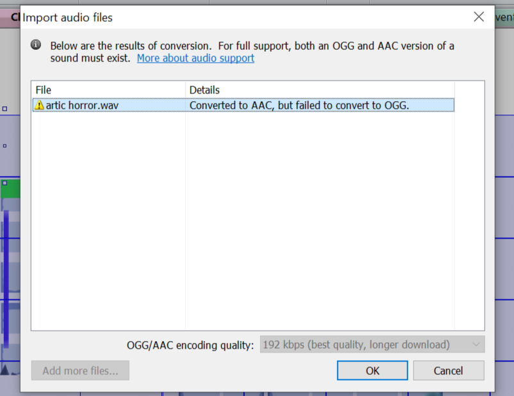Screen dimensions: 514x396
Task: Click the small square handle on the green block
Action: click(x=4, y=183)
